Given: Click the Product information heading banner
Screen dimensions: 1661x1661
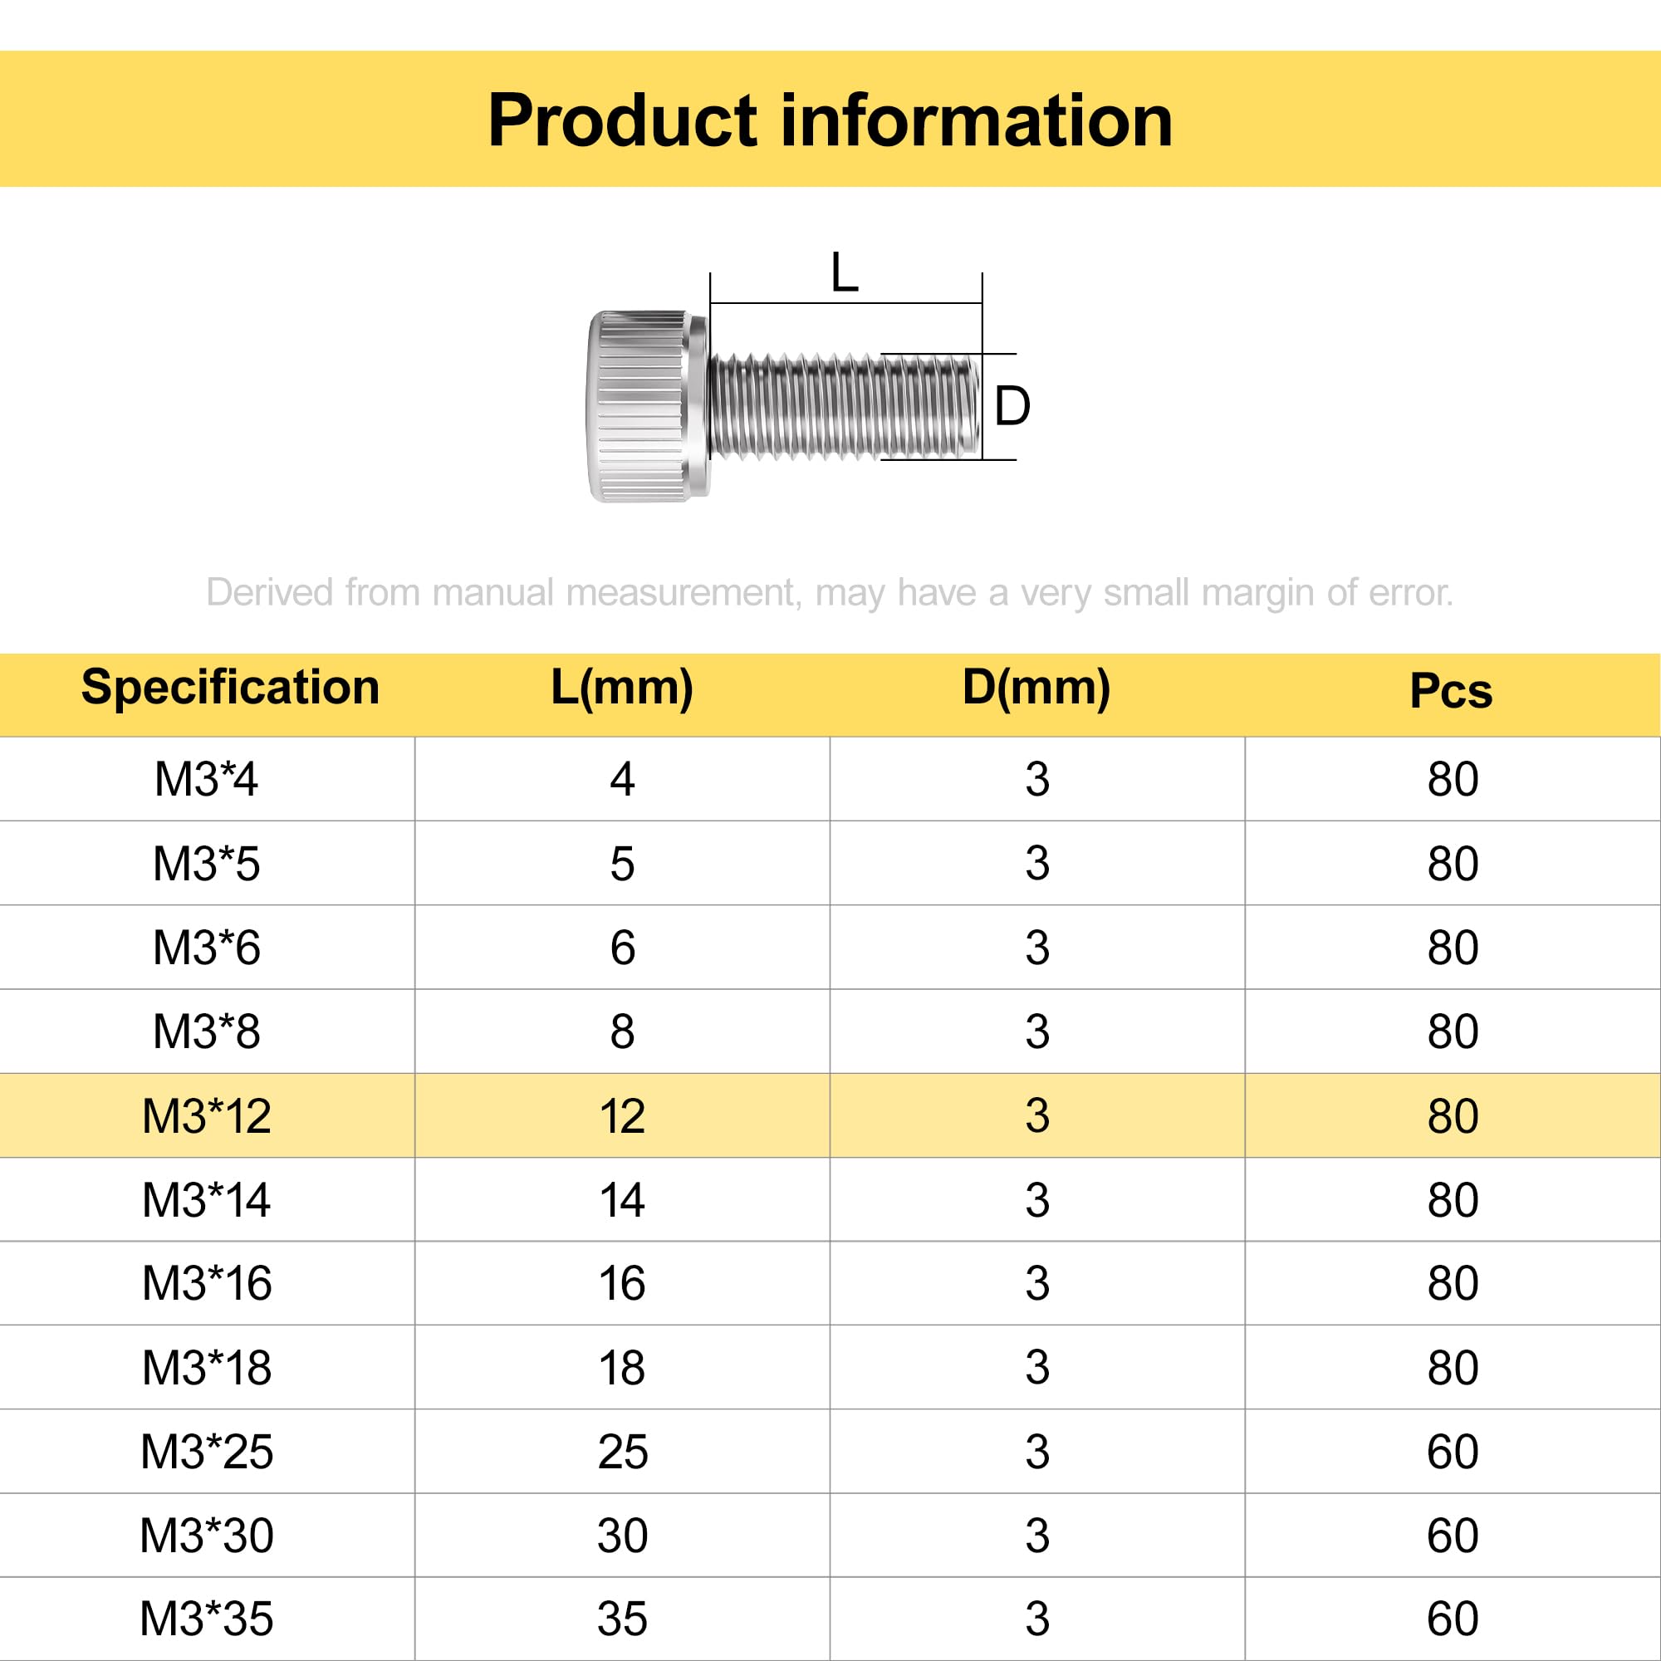Looking at the screenshot, I should [x=830, y=119].
